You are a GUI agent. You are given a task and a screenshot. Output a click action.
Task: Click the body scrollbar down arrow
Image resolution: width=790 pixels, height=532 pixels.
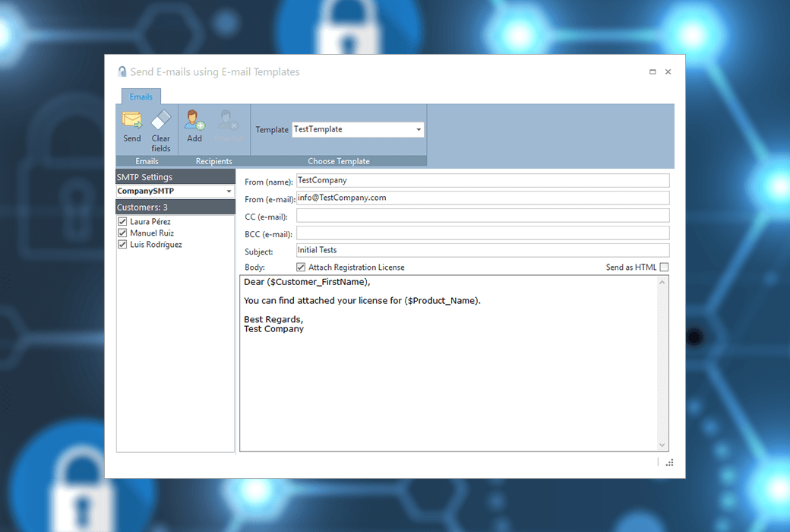(662, 445)
